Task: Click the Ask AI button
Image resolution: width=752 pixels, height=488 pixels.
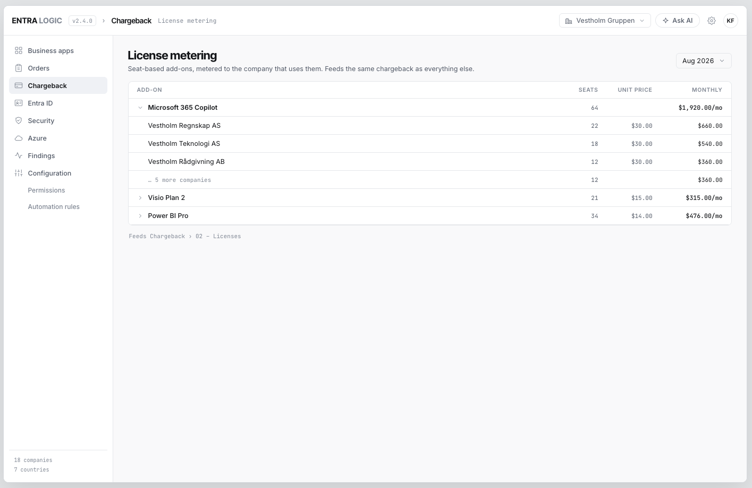Action: 678,21
